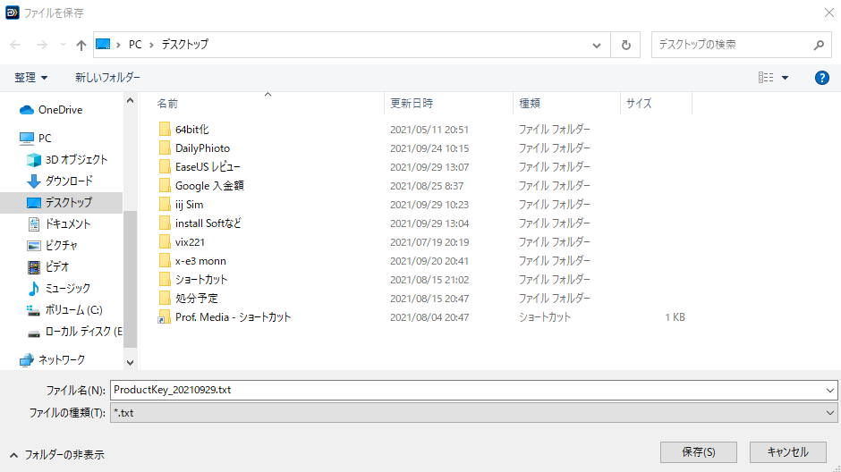
Task: Collapse folders with フォルダーの非表示
Action: point(57,455)
